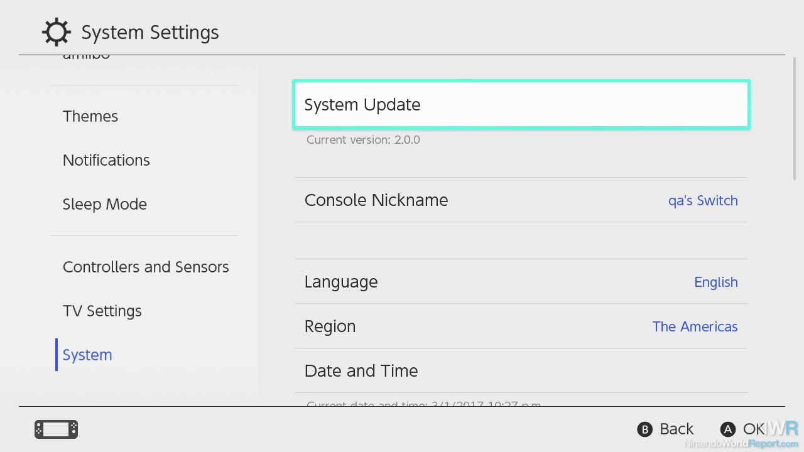Open Controllers and Sensors settings
This screenshot has width=804, height=452.
[x=144, y=267]
